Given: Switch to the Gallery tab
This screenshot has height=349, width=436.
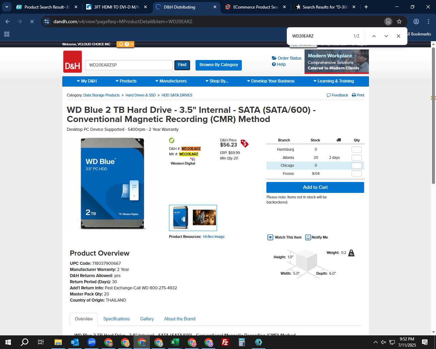Looking at the screenshot, I should (147, 319).
